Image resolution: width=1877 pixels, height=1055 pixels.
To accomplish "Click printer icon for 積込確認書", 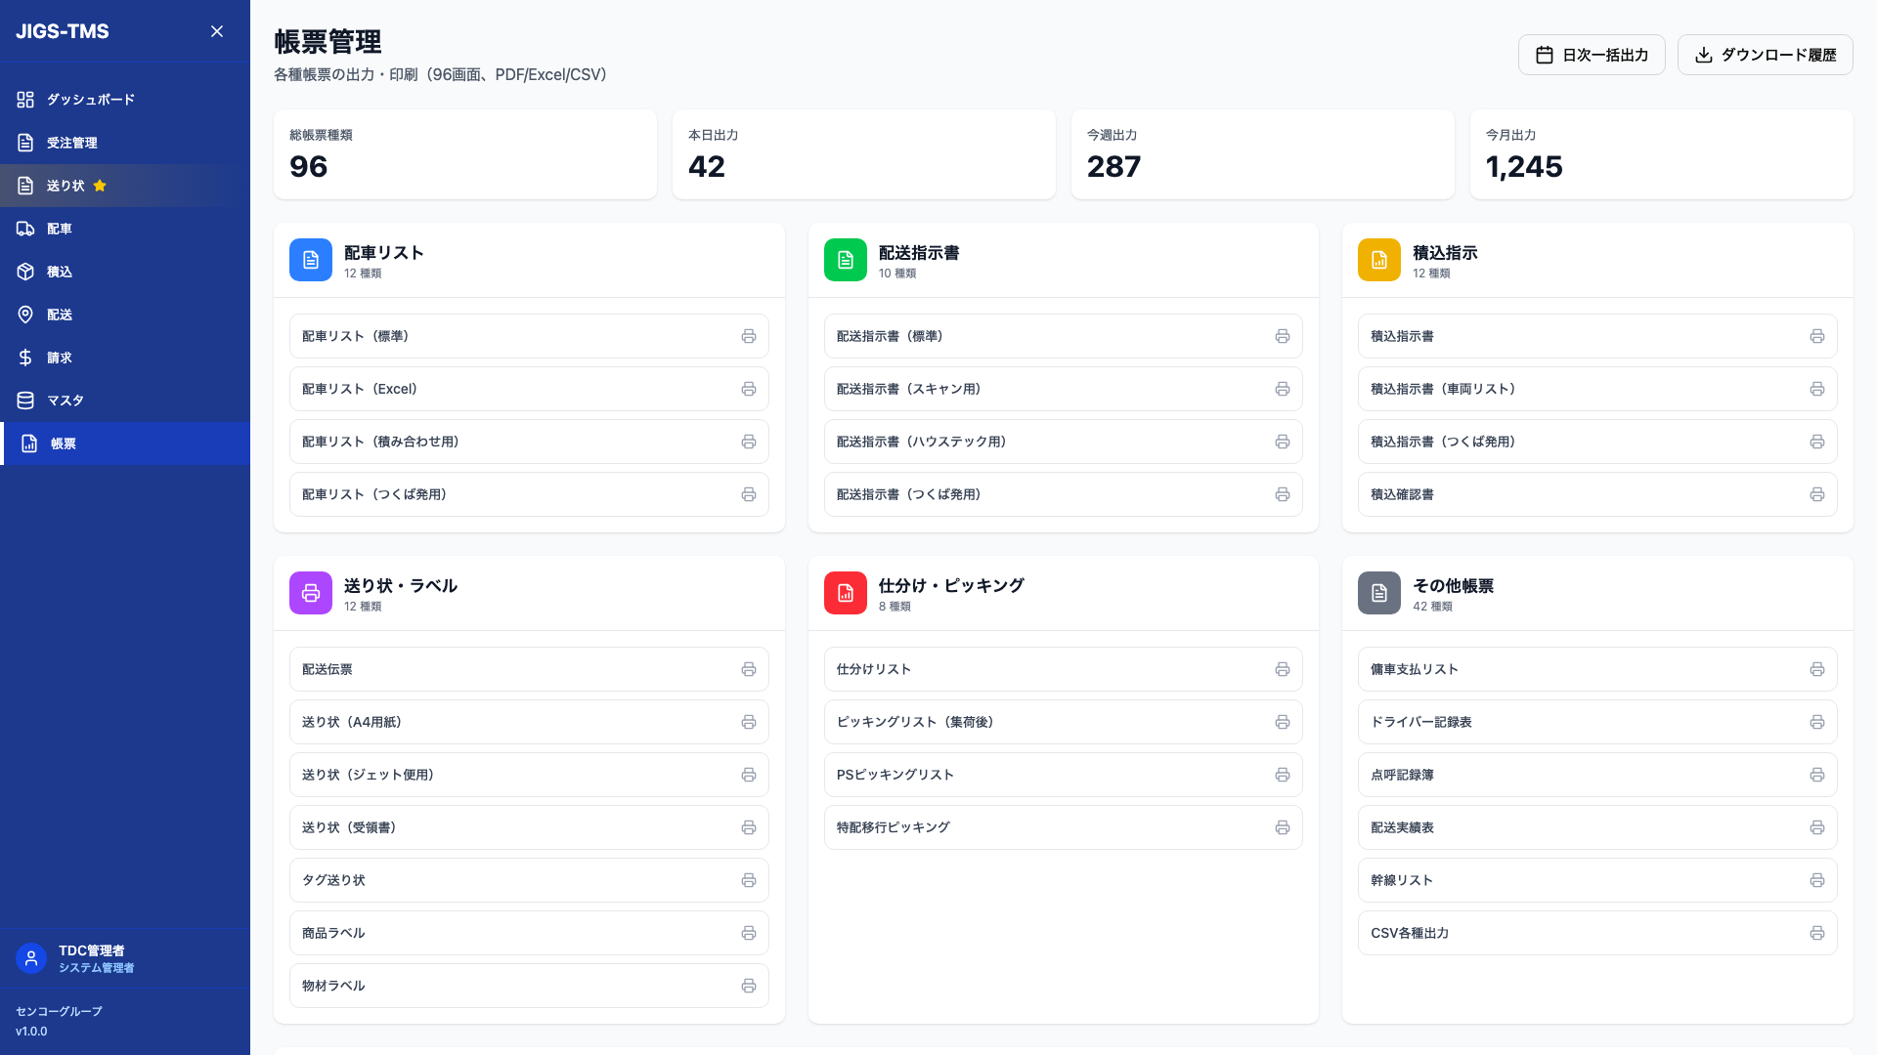I will 1816,494.
